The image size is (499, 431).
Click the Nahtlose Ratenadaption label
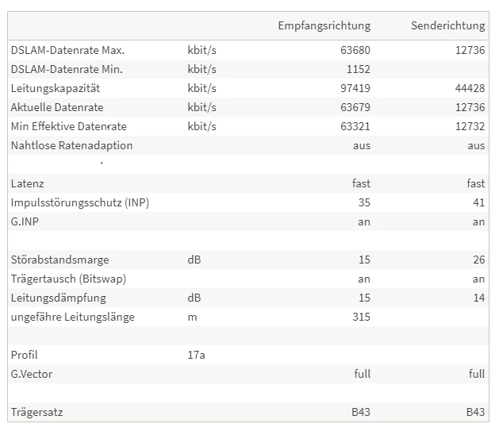point(72,145)
